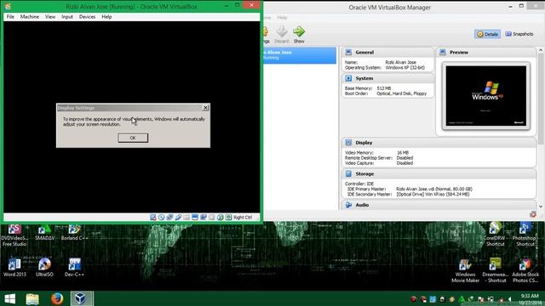
Task: Switch to Snapshots view in VirtualBox Manager
Action: pyautogui.click(x=519, y=34)
